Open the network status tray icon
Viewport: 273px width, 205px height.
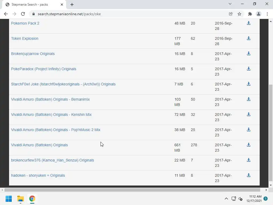(x=234, y=199)
